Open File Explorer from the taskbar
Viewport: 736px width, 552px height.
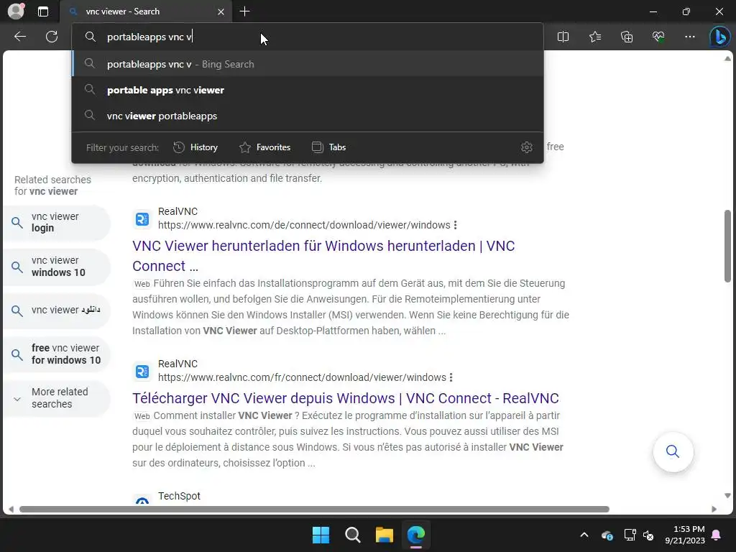tap(384, 535)
